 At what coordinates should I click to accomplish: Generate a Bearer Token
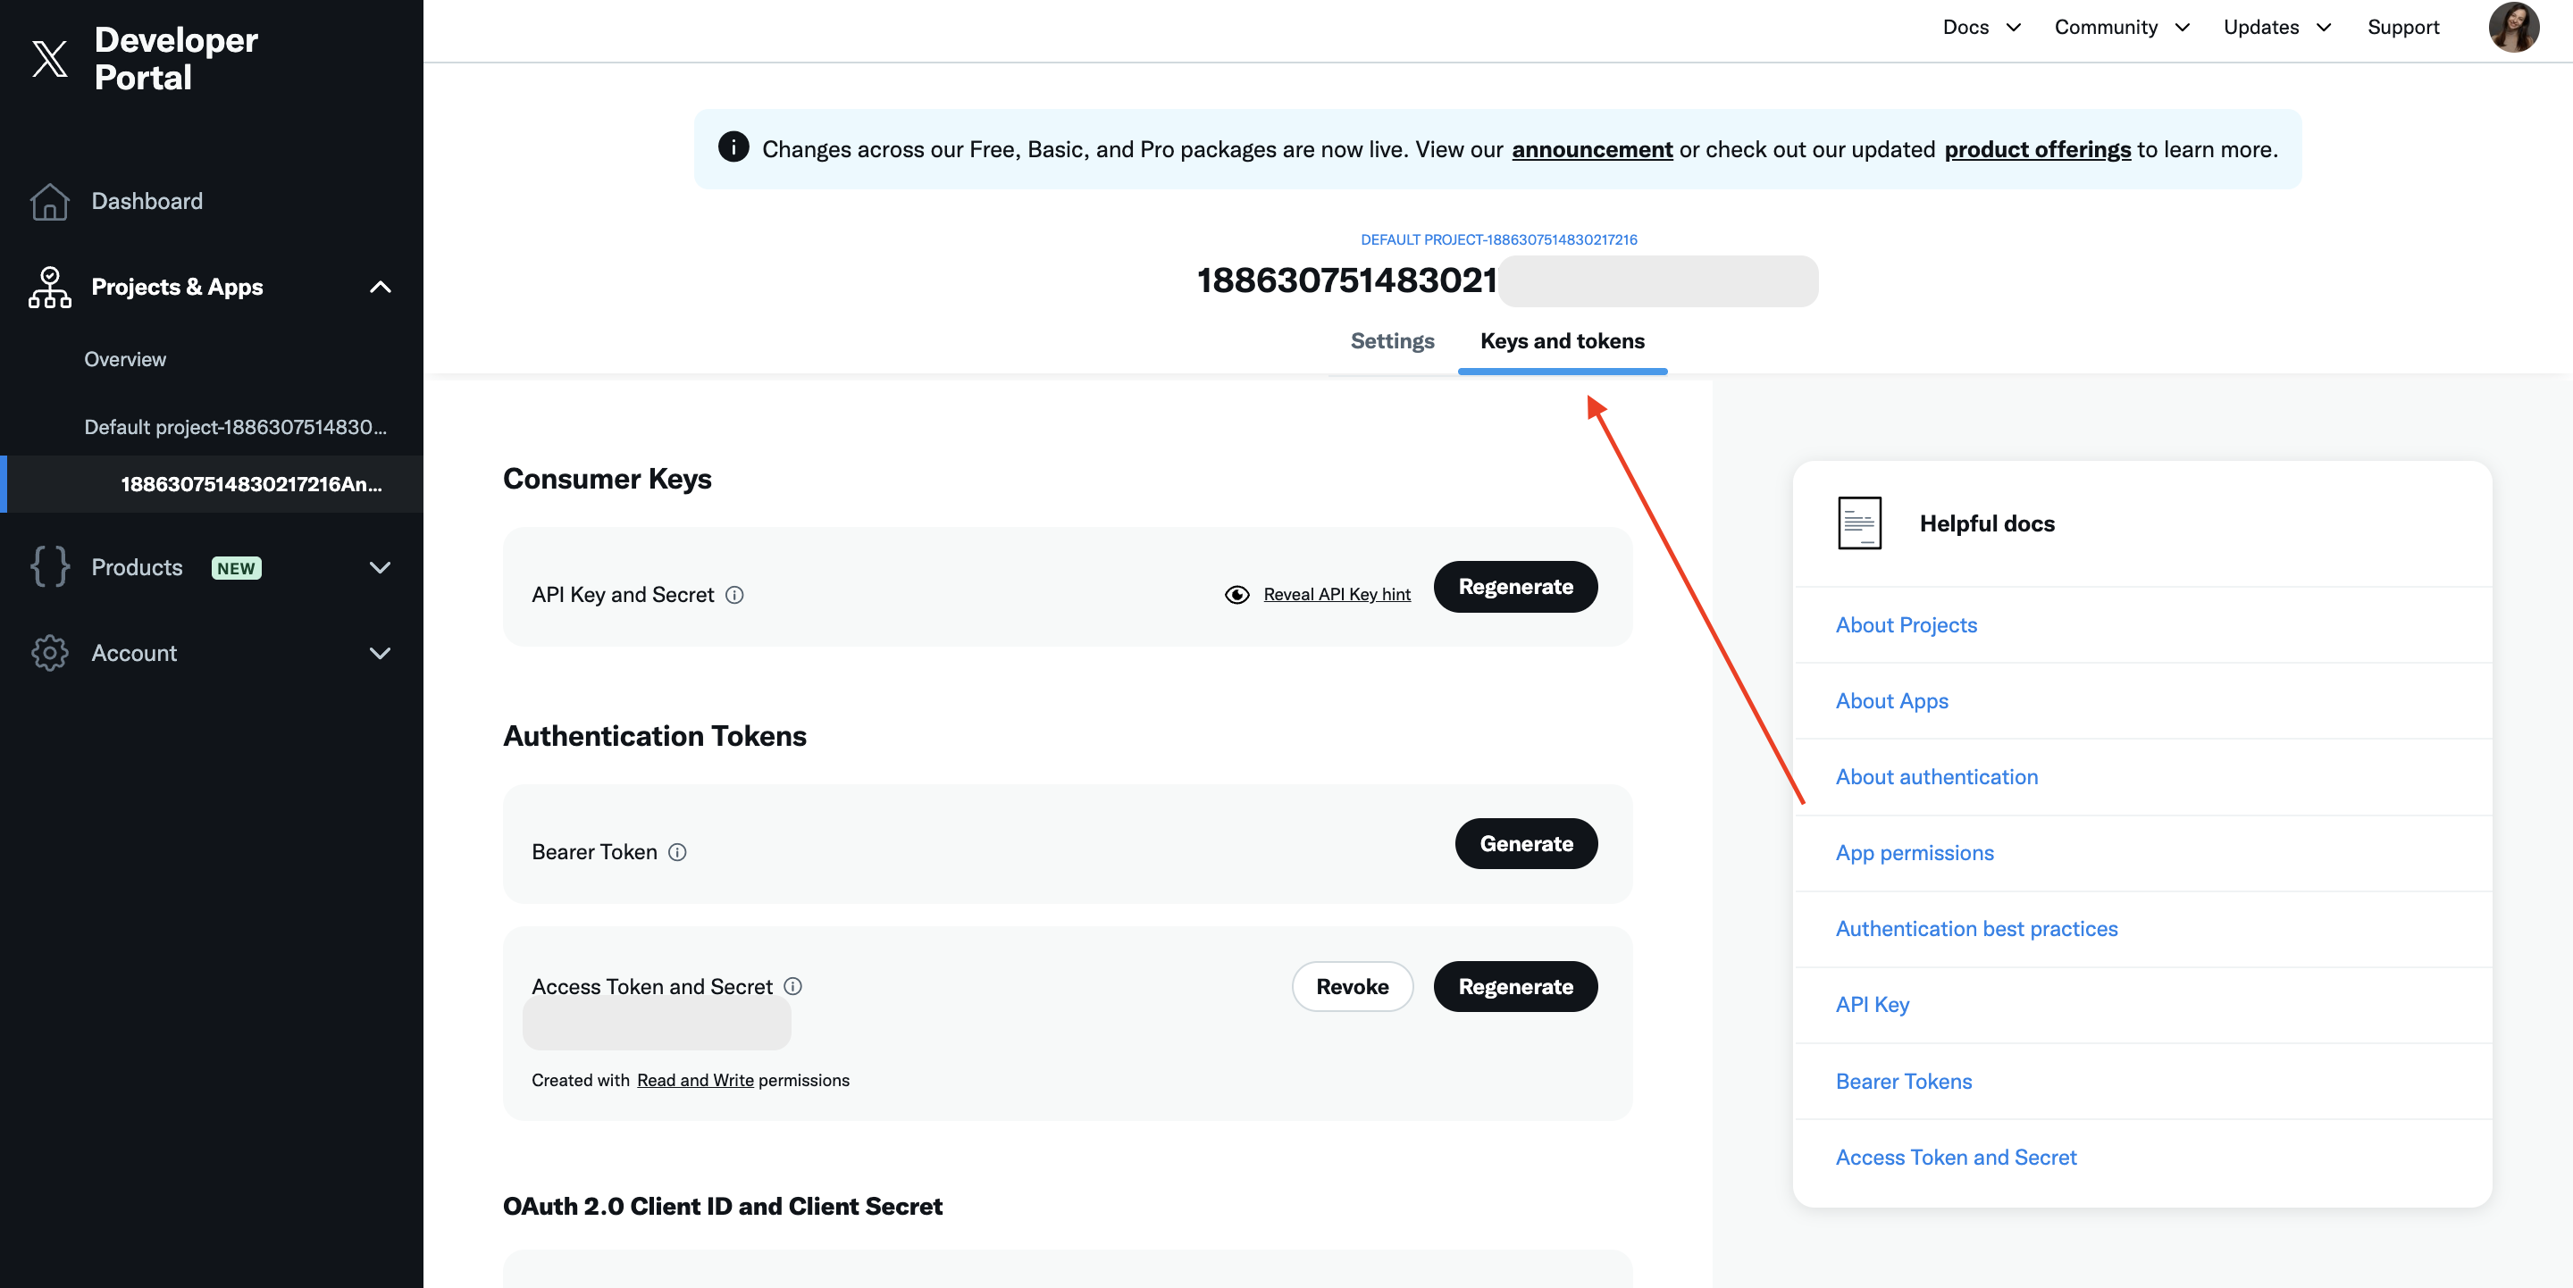[1525, 844]
